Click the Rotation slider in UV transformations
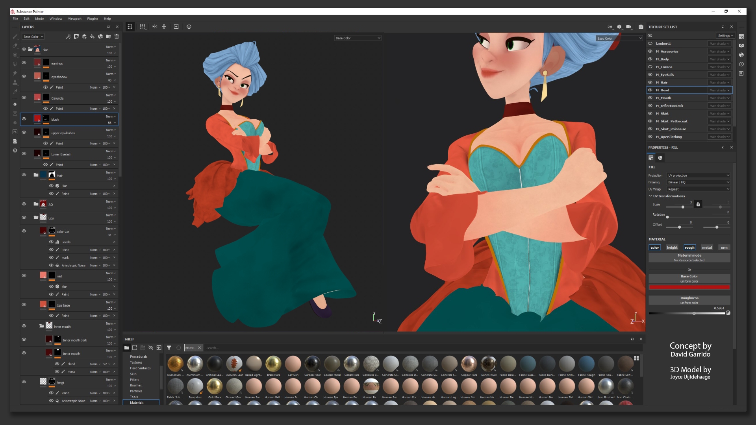This screenshot has height=425, width=756. [699, 217]
